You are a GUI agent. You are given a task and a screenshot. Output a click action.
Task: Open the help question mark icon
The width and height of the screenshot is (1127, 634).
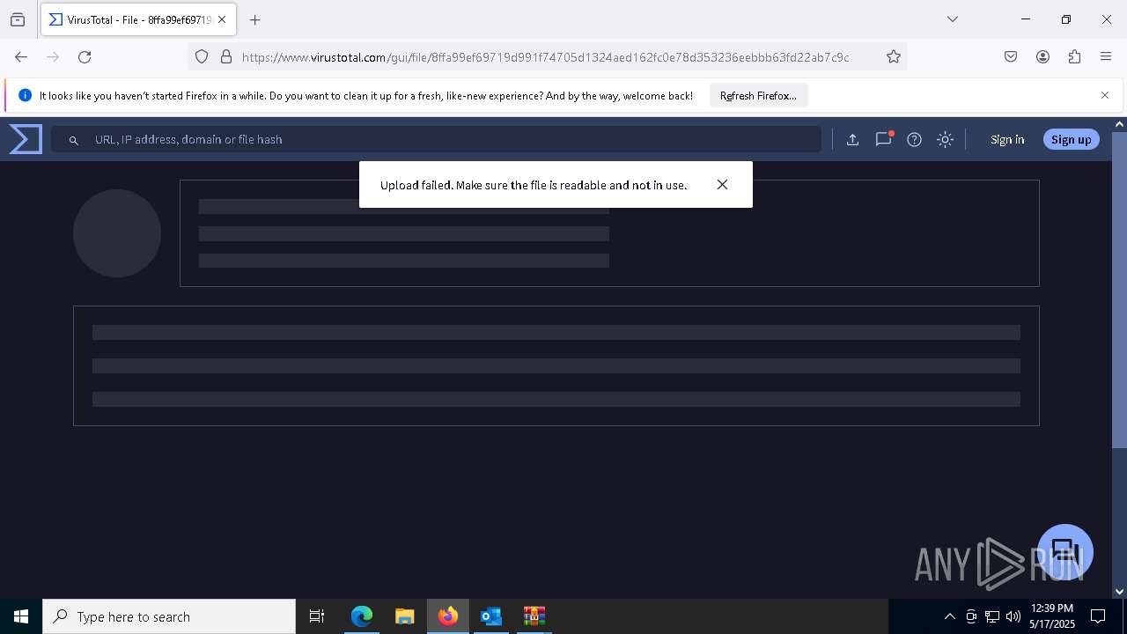coord(914,139)
